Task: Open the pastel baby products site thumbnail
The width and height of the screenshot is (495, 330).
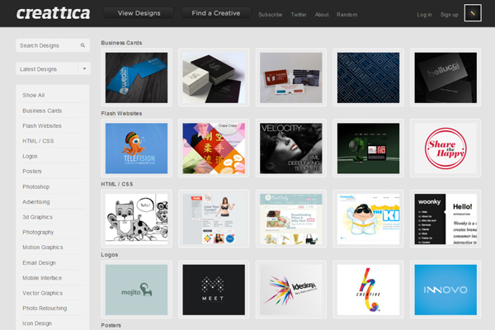Action: point(291,219)
